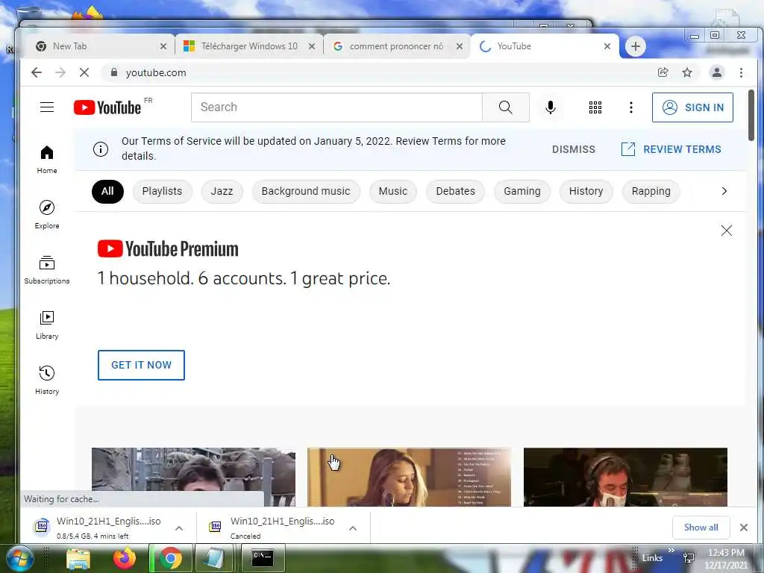This screenshot has width=764, height=573.
Task: Open Windows Start menu orb
Action: (x=19, y=558)
